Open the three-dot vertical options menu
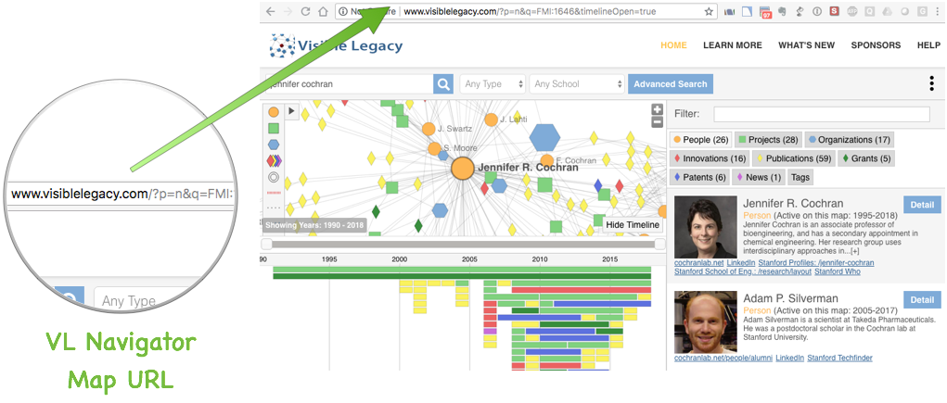The image size is (947, 403). 931,84
